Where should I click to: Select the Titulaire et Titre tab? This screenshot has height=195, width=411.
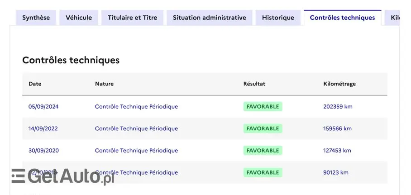(132, 18)
